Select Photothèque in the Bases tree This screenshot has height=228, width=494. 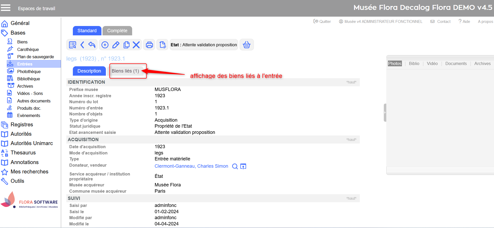29,71
